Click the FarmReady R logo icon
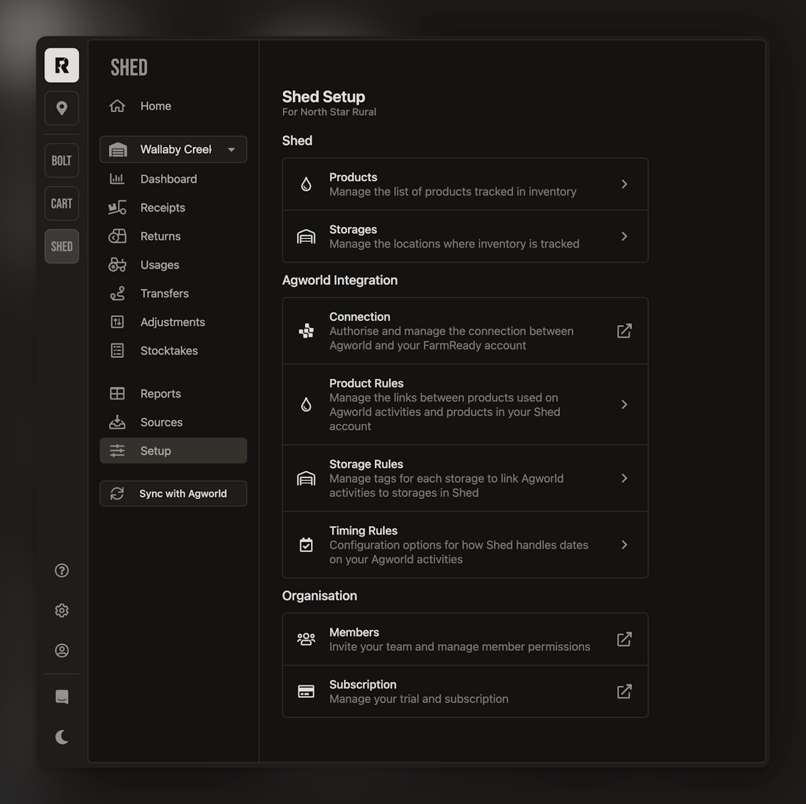Image resolution: width=806 pixels, height=804 pixels. [x=62, y=65]
